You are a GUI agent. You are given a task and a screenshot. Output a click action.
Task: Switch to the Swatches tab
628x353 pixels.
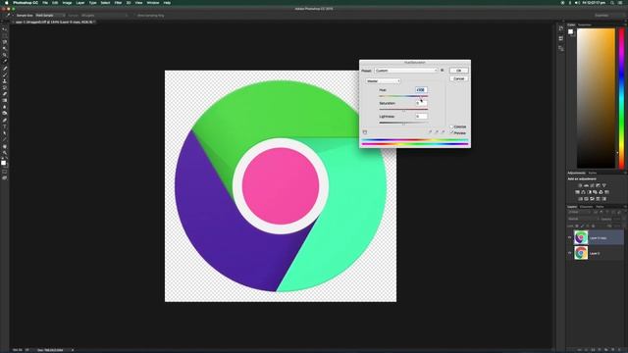pos(585,25)
